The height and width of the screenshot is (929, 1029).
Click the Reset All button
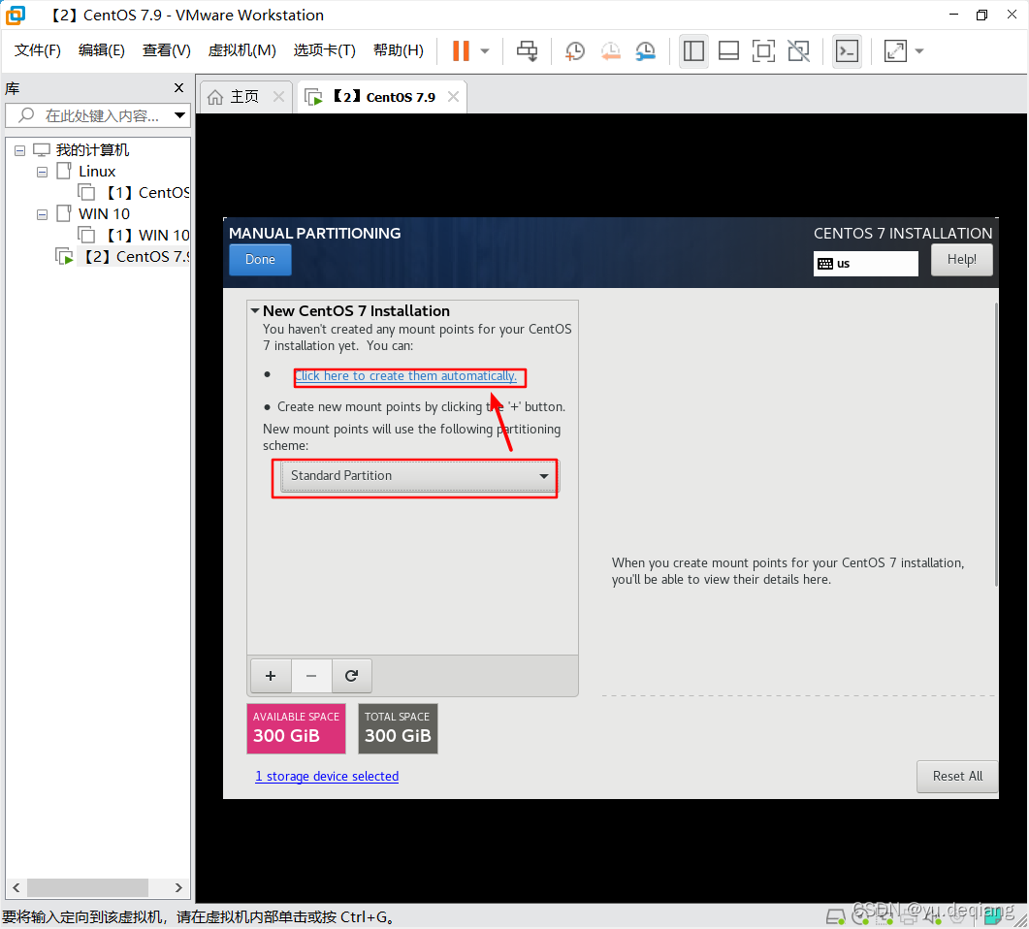[957, 776]
